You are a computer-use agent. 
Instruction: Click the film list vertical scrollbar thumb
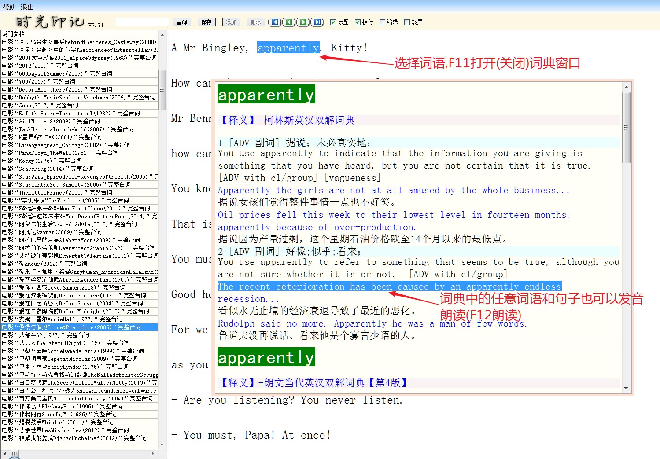pyautogui.click(x=162, y=90)
